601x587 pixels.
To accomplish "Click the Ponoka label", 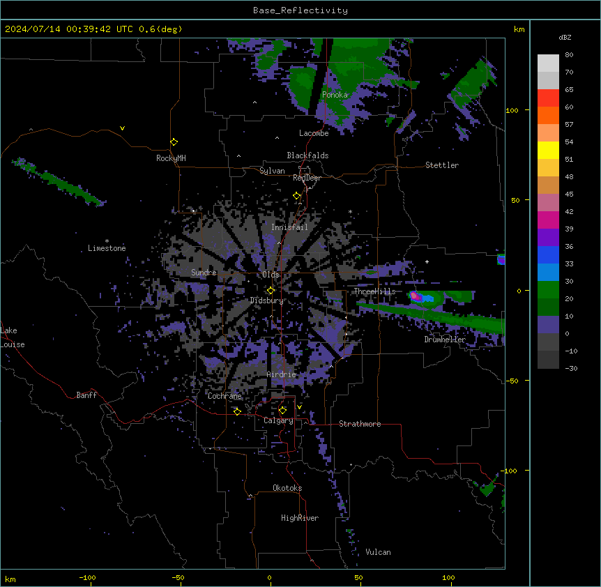I will coord(335,95).
